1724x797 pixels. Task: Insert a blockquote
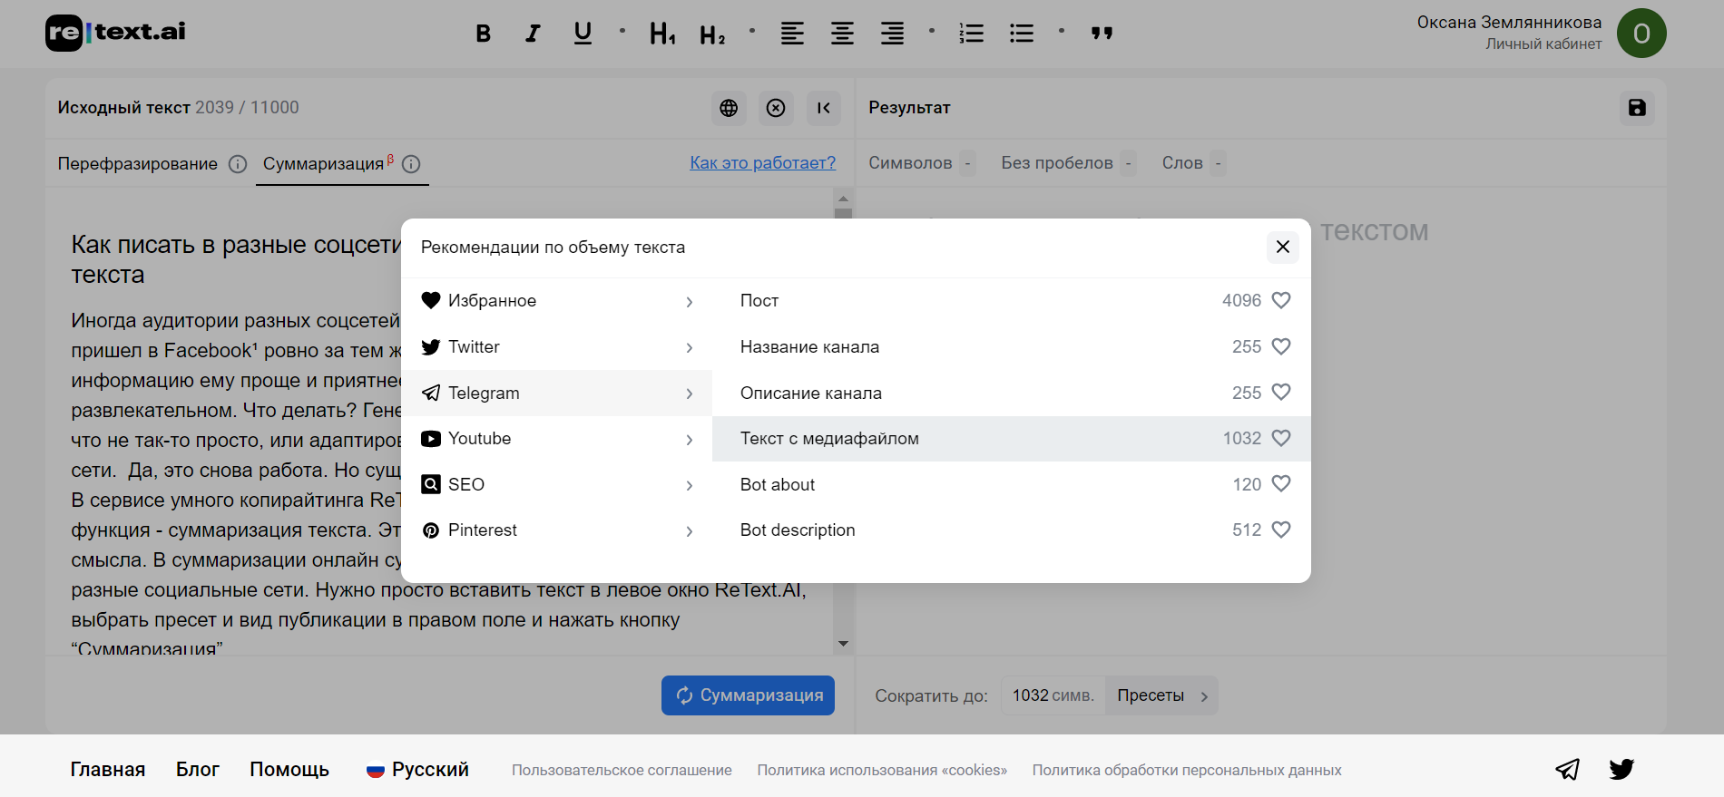1102,34
